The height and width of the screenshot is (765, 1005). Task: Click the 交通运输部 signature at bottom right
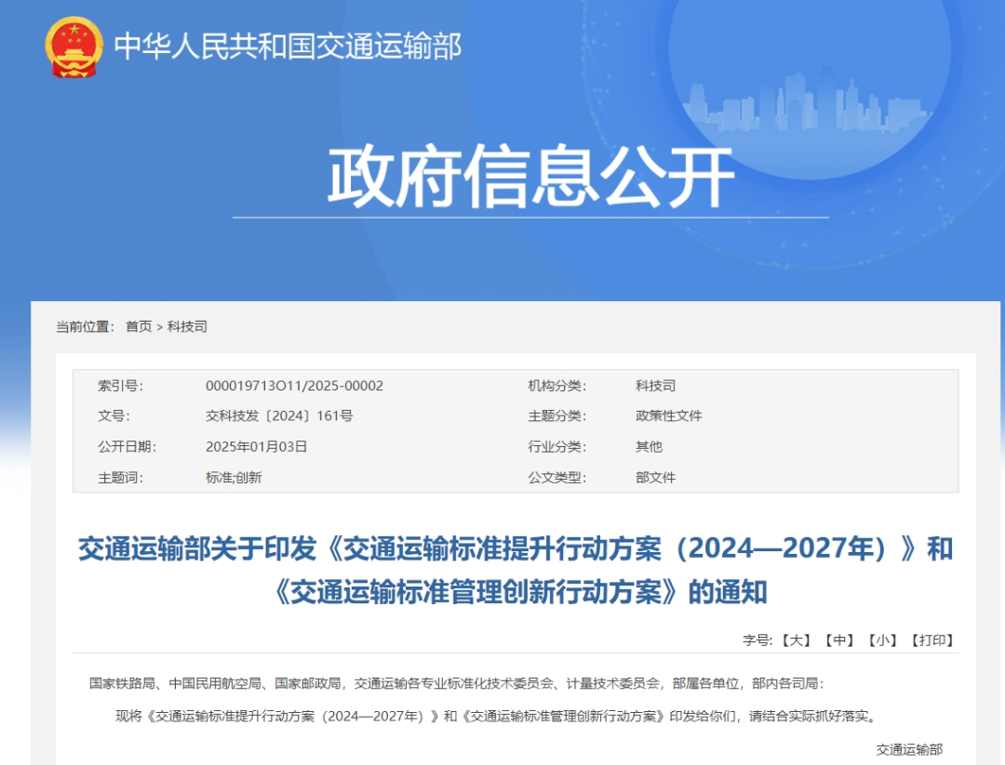pyautogui.click(x=909, y=748)
